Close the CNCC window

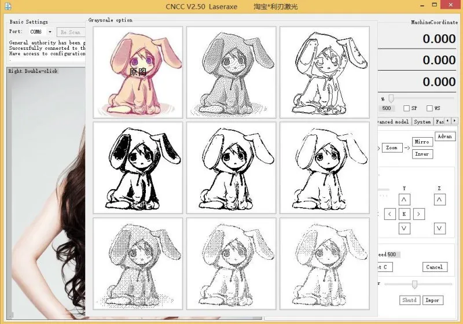451,5
